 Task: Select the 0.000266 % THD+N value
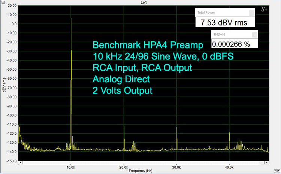coord(231,44)
